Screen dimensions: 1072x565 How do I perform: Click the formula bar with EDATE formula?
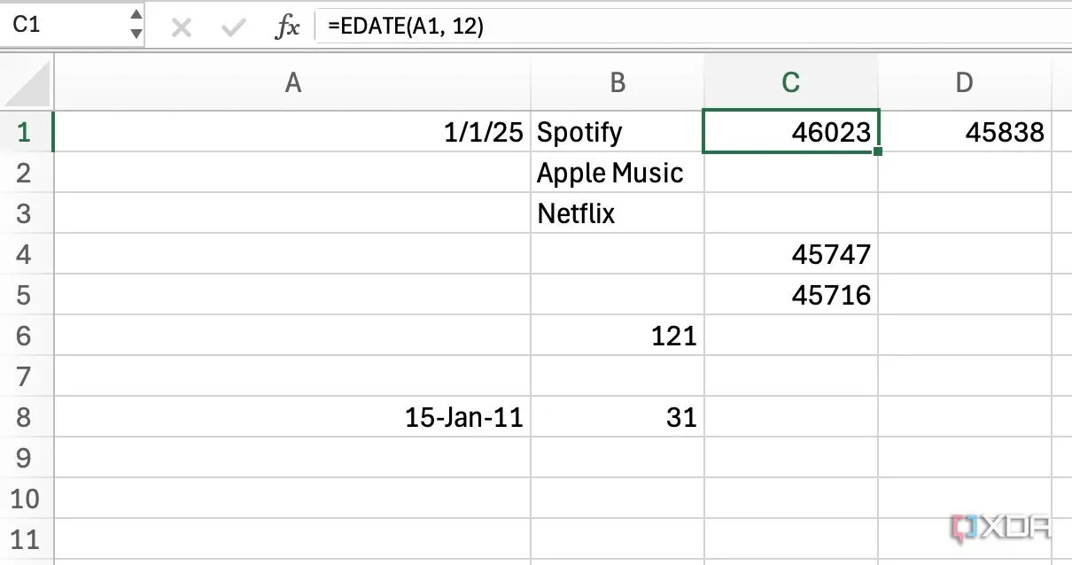pyautogui.click(x=691, y=27)
